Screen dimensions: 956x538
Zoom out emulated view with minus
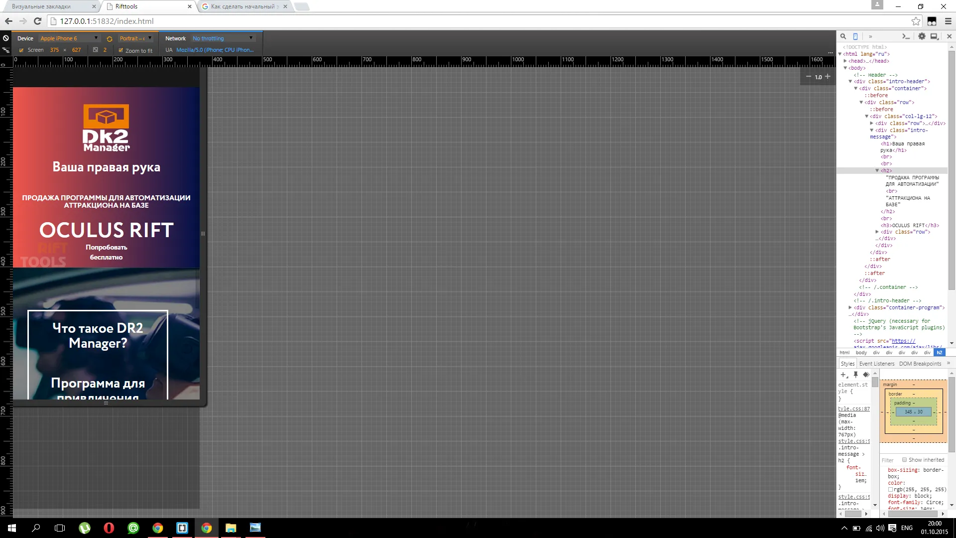click(808, 77)
